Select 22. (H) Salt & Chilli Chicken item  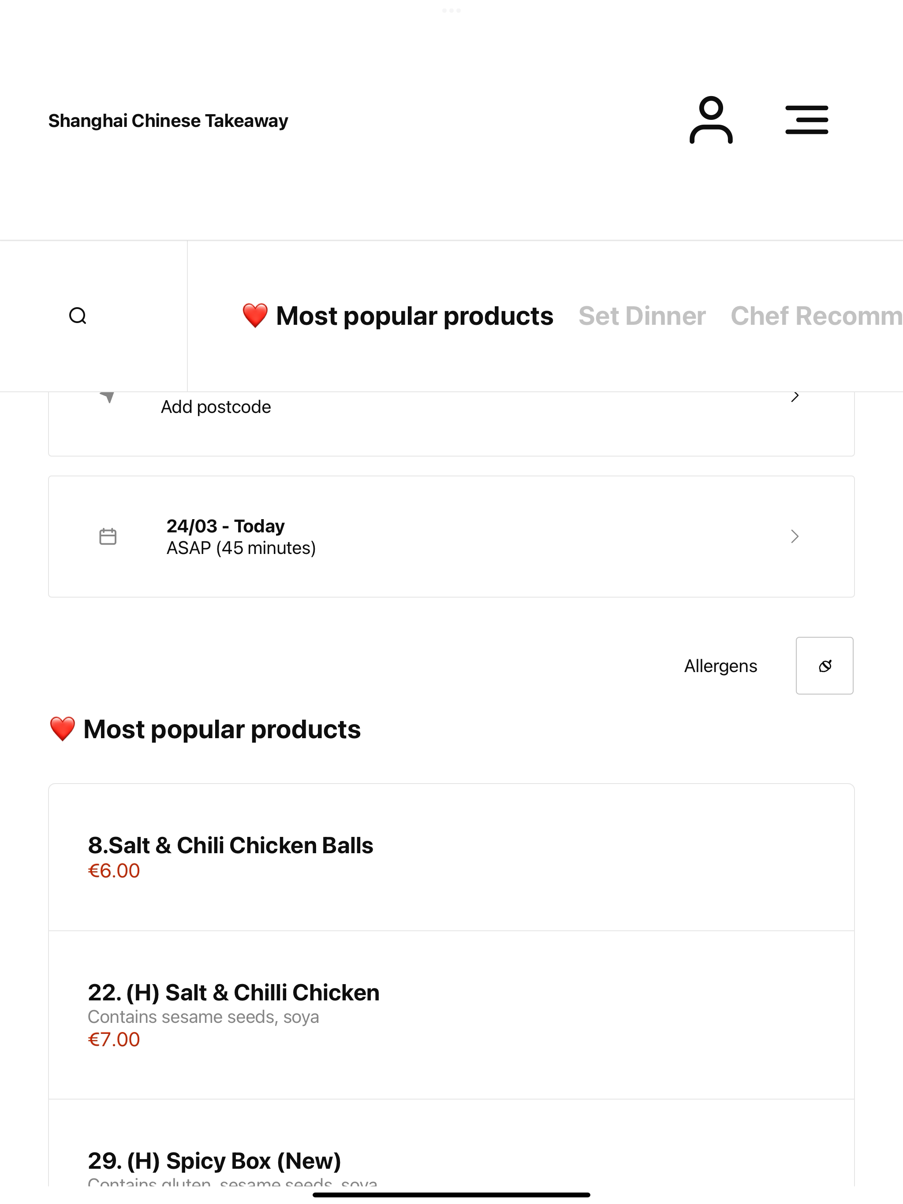451,1015
